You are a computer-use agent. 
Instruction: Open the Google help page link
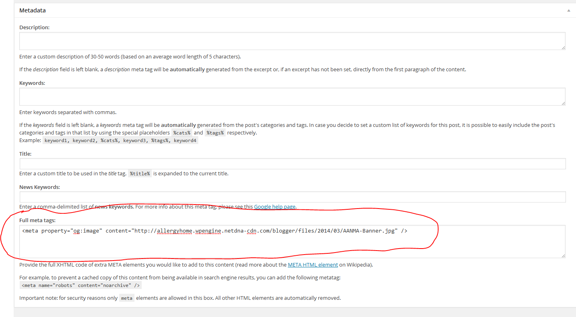tap(275, 207)
